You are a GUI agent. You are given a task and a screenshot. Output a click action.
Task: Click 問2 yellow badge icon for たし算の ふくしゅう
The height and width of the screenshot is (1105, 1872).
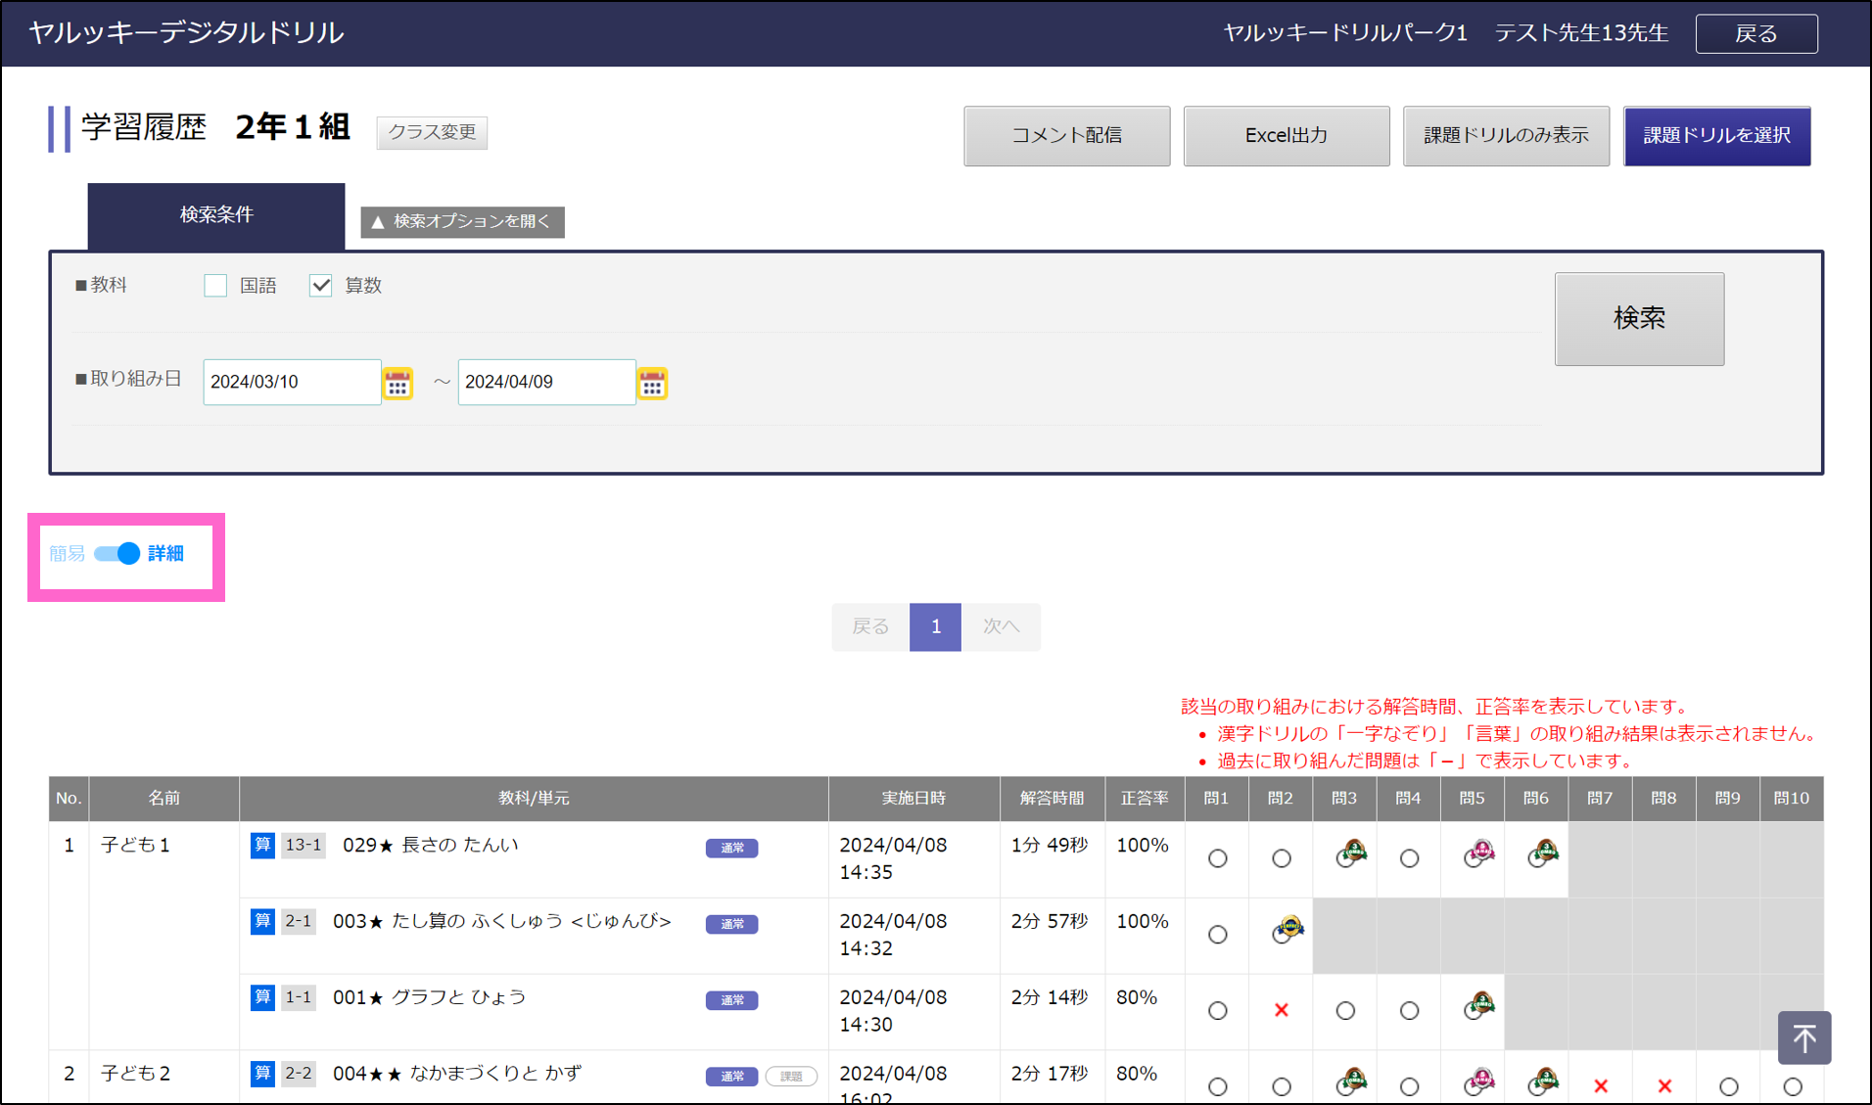coord(1287,929)
